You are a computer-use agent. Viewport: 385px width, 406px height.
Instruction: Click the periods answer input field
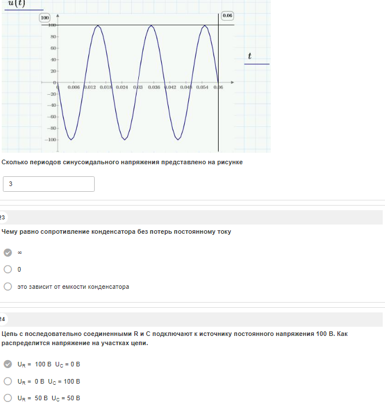click(49, 184)
